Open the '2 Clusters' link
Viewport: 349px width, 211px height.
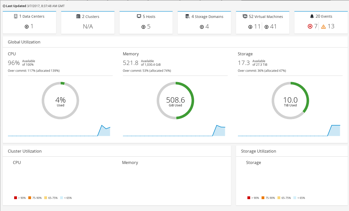pos(90,16)
